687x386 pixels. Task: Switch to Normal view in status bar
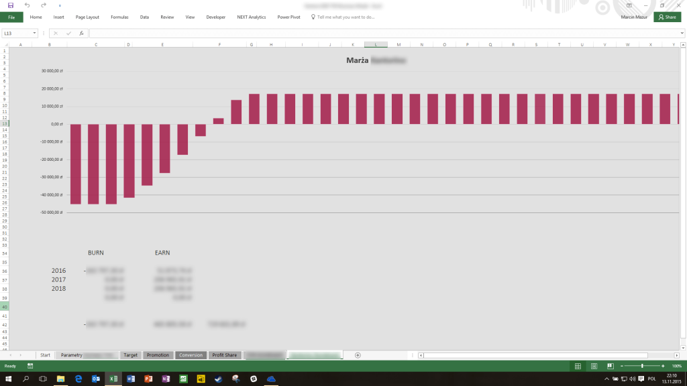(x=578, y=366)
